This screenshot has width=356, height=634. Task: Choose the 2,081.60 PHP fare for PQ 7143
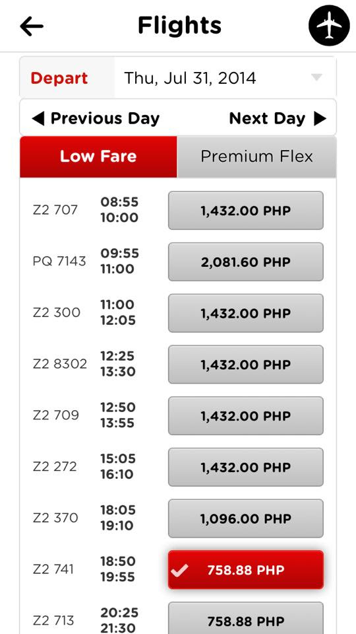pyautogui.click(x=245, y=262)
